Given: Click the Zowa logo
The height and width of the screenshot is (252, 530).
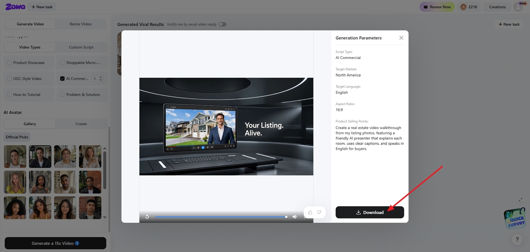Looking at the screenshot, I should (15, 7).
